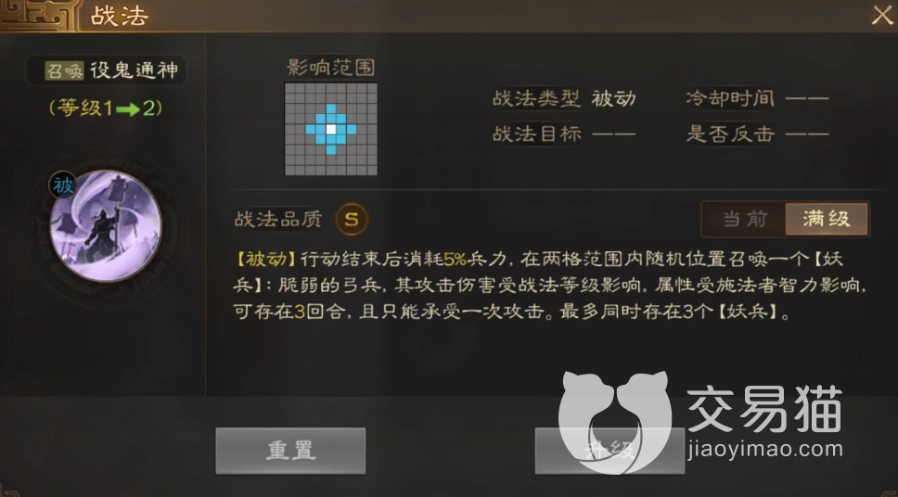Viewport: 898px width, 497px height.
Task: Click the blue cell above the grid center
Action: pos(331,119)
